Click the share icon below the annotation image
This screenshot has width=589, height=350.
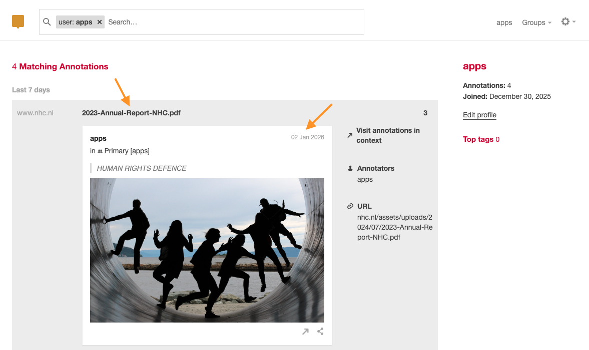click(x=320, y=331)
